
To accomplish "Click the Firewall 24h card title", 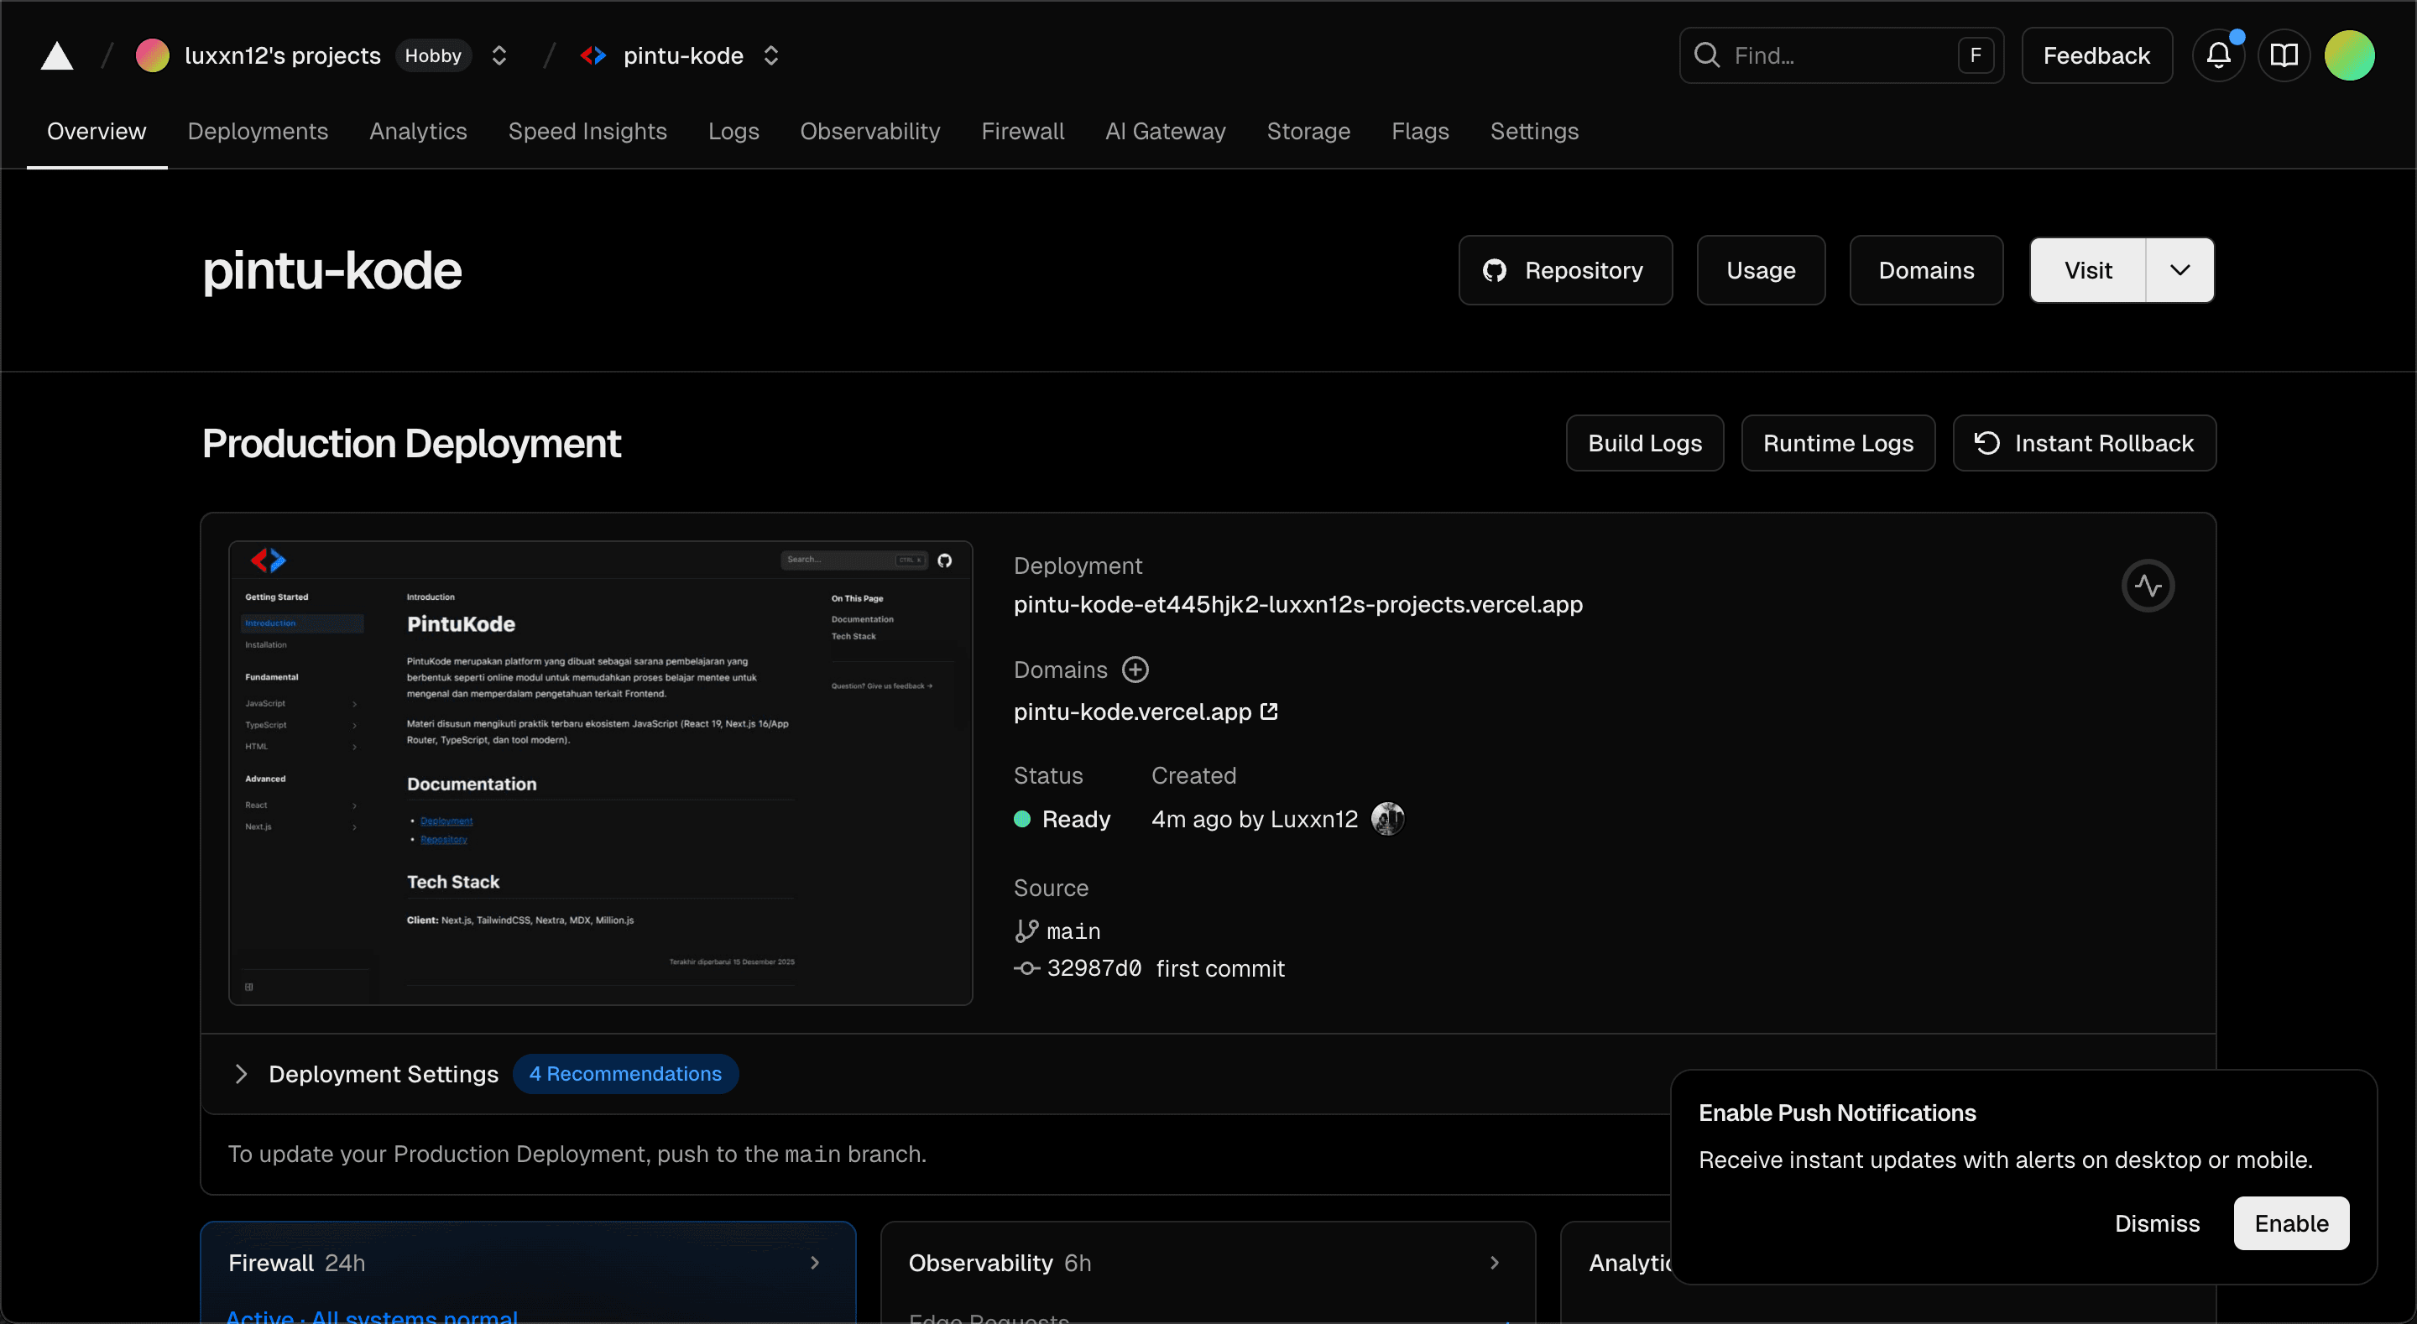I will pos(296,1263).
